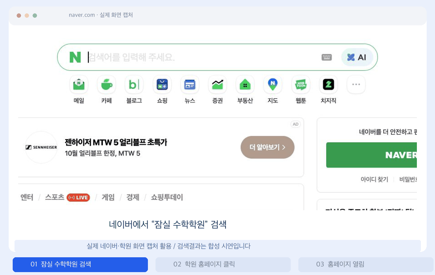Select the 게임 tab
This screenshot has height=275, width=435.
[x=108, y=197]
